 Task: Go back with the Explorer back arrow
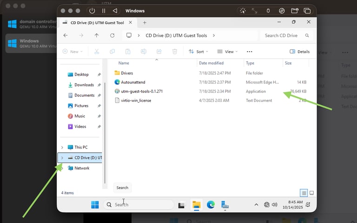coord(66,35)
